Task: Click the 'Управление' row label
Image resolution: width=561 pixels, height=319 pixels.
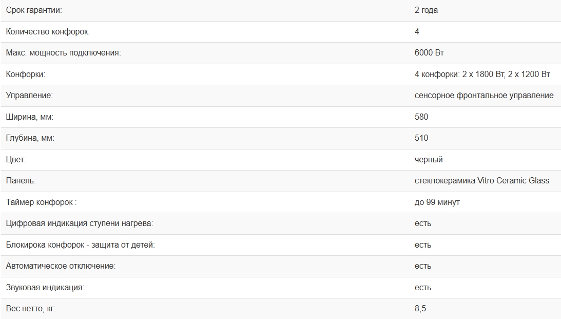Action: tap(29, 96)
